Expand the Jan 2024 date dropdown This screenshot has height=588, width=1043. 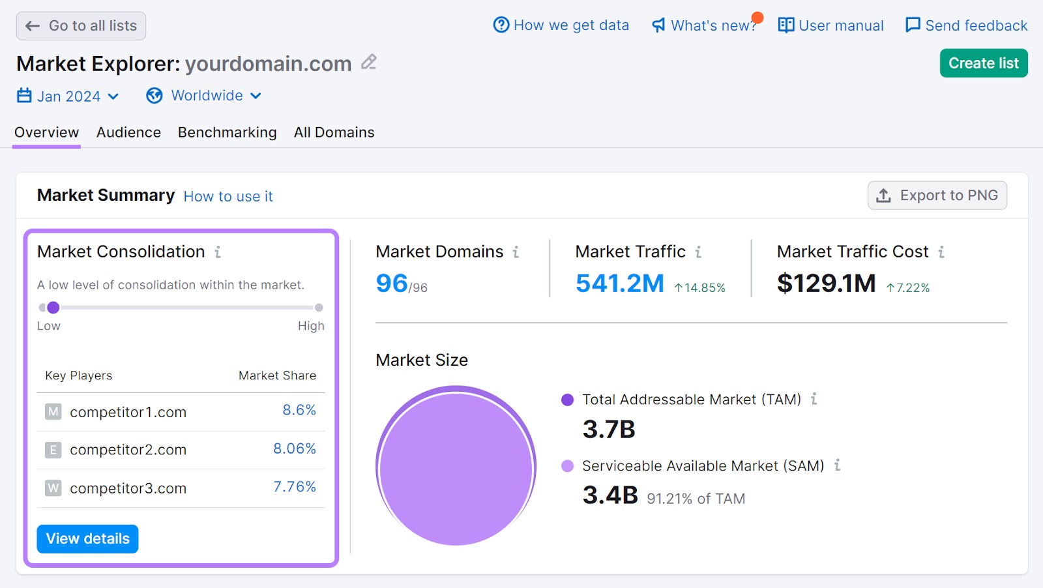[x=114, y=96]
